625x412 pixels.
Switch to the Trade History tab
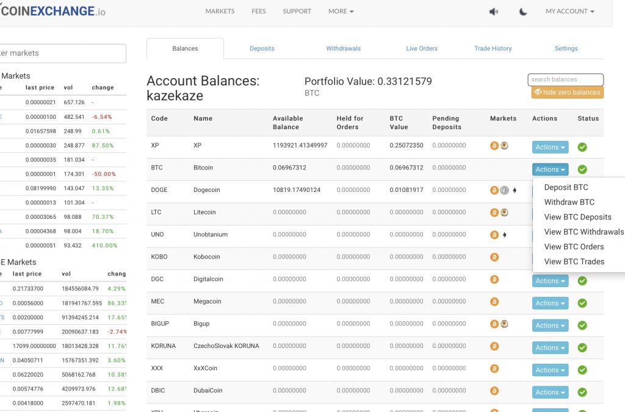pos(493,49)
